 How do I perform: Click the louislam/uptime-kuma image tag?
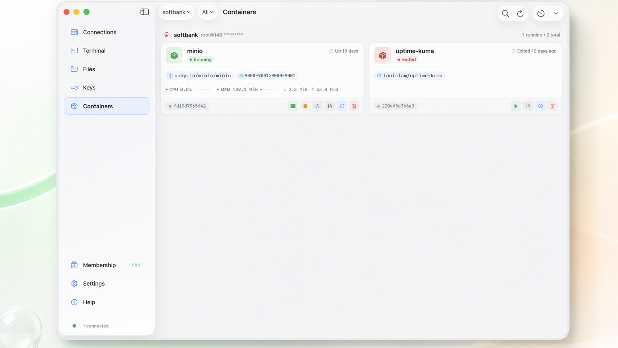tap(410, 76)
